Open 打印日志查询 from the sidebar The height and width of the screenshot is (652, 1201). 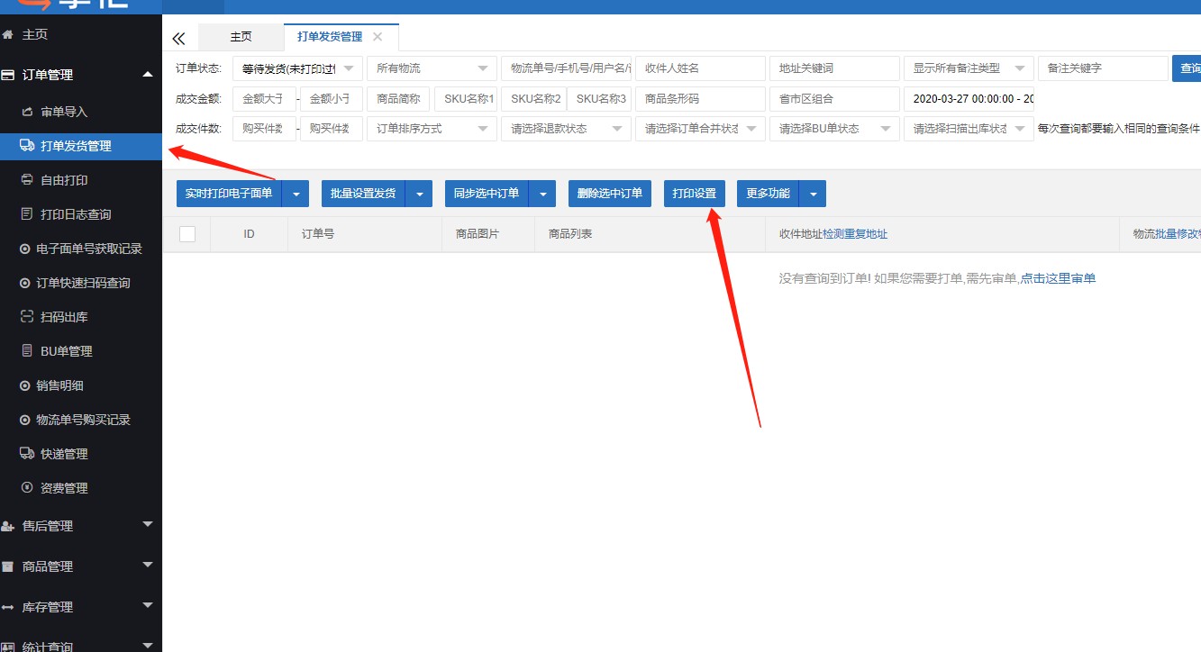(76, 214)
